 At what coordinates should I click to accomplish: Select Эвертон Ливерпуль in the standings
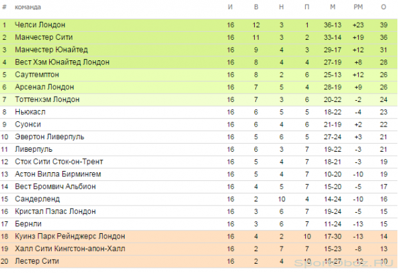point(50,136)
